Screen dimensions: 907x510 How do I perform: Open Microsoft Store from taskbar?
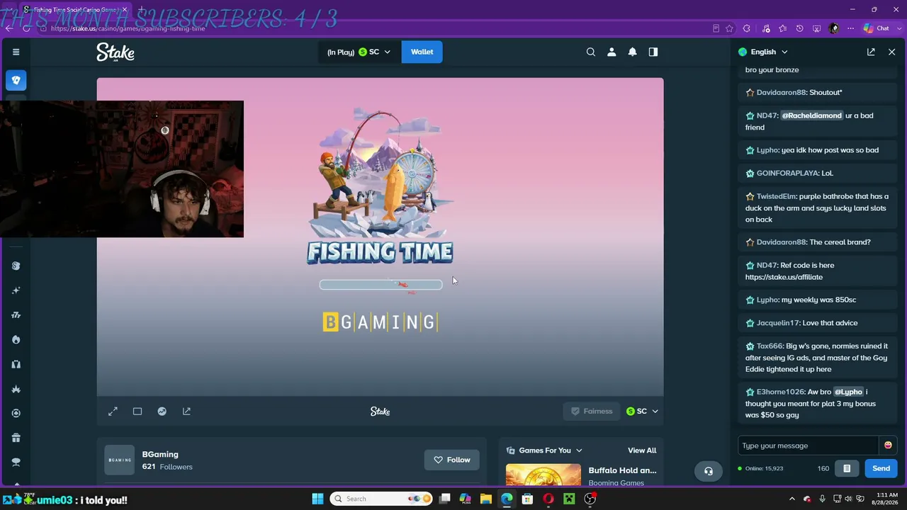527,499
